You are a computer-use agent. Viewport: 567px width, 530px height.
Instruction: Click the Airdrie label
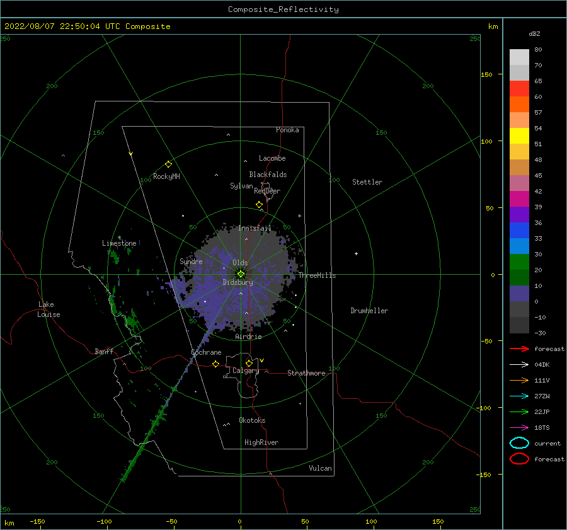tap(248, 337)
